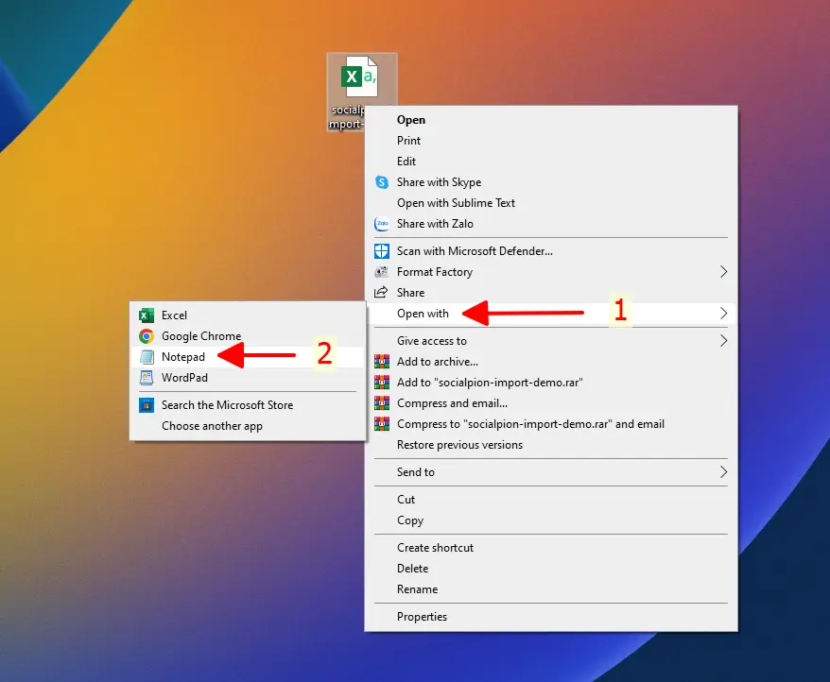The image size is (830, 682).
Task: Choose Print from the context menu
Action: point(550,141)
